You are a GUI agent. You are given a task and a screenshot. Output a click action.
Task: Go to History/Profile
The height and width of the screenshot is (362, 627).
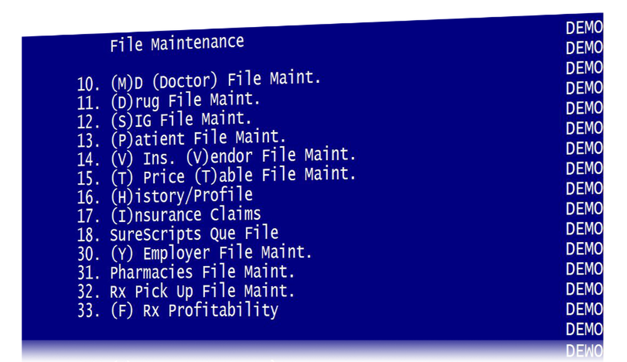(x=181, y=196)
